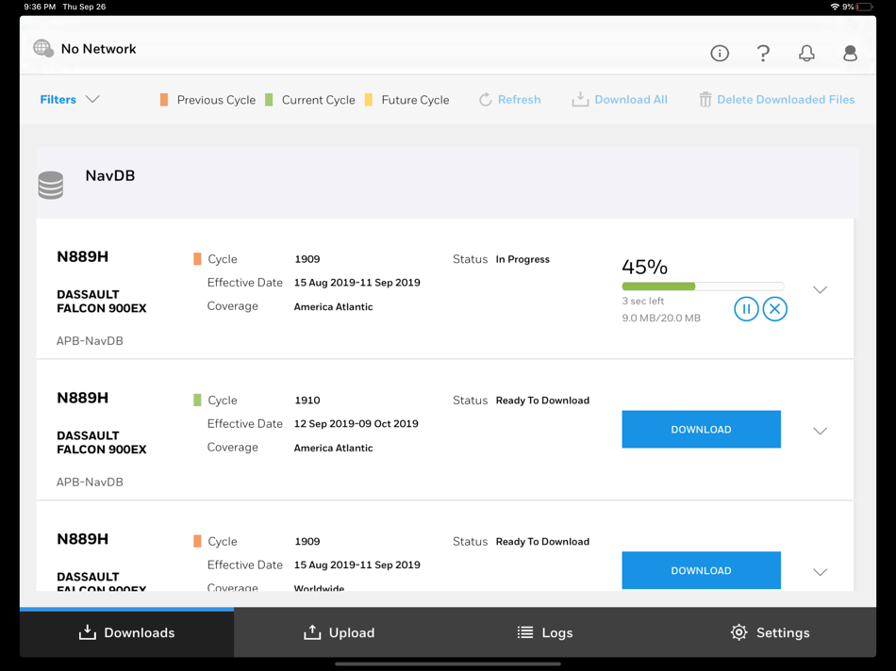Viewport: 896px width, 671px height.
Task: Click the Refresh link
Action: pos(519,99)
